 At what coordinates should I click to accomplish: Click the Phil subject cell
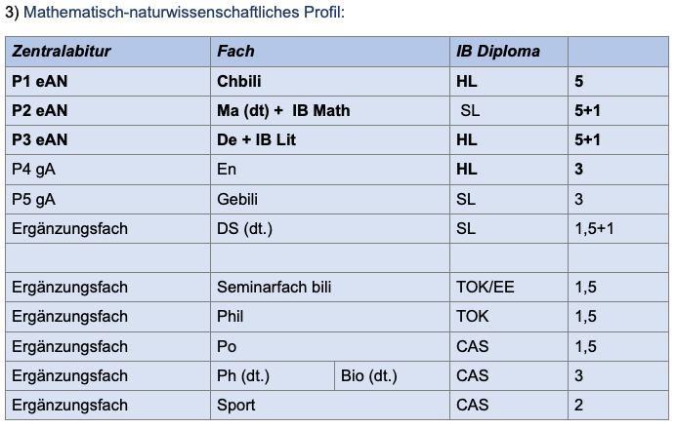click(330, 317)
